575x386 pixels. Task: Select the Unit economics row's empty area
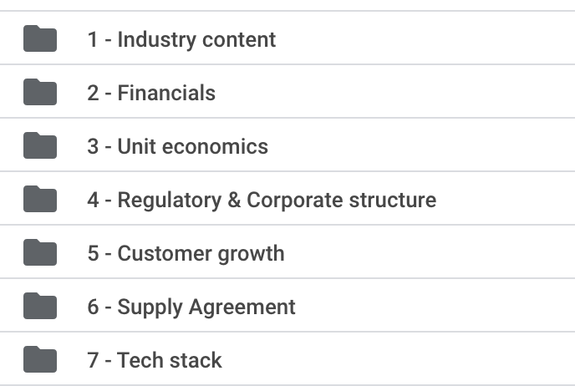pos(422,145)
